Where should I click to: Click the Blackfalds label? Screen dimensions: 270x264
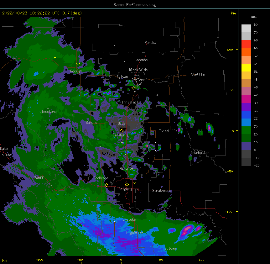pyautogui.click(x=138, y=70)
